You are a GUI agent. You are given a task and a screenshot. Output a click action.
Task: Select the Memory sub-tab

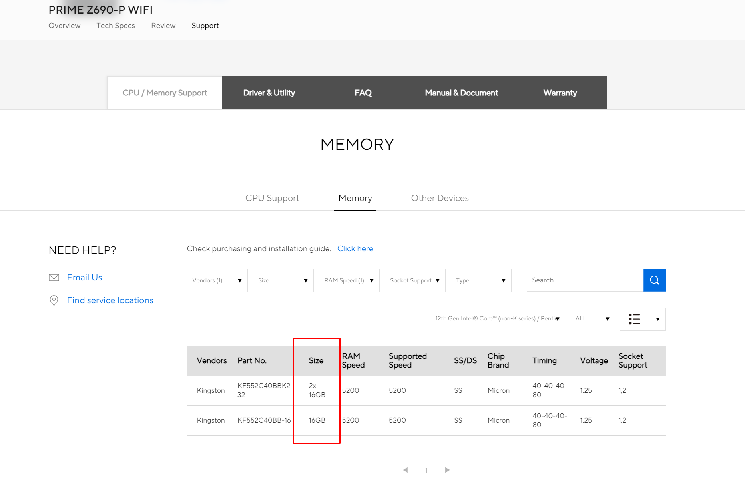(355, 198)
